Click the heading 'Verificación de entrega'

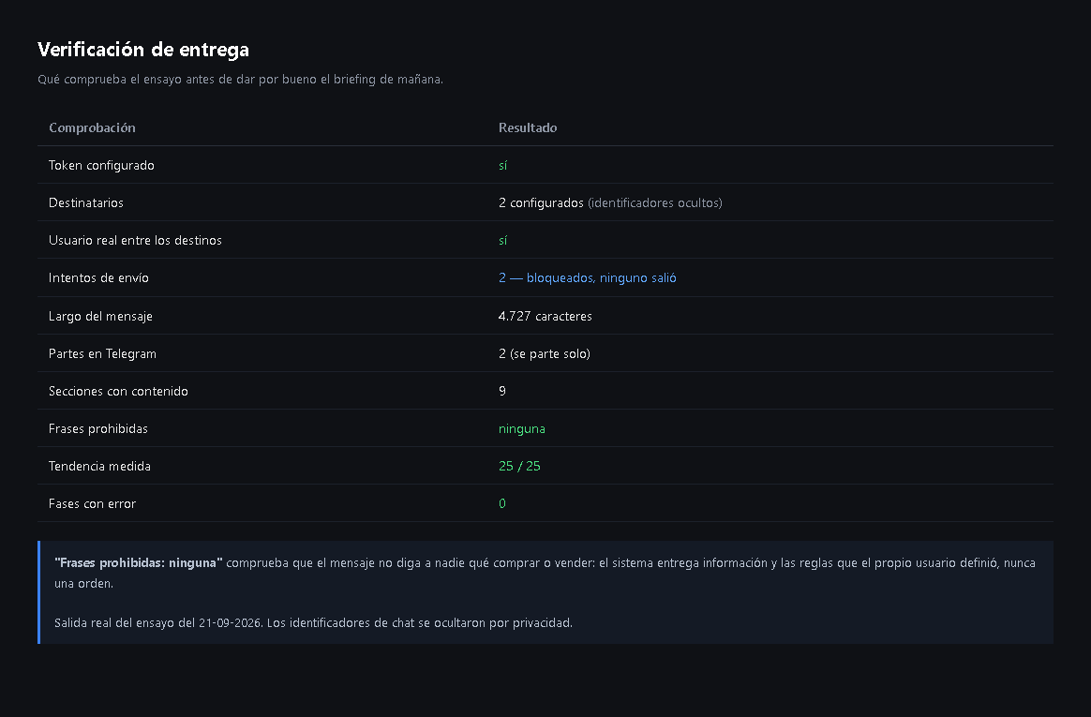coord(143,50)
